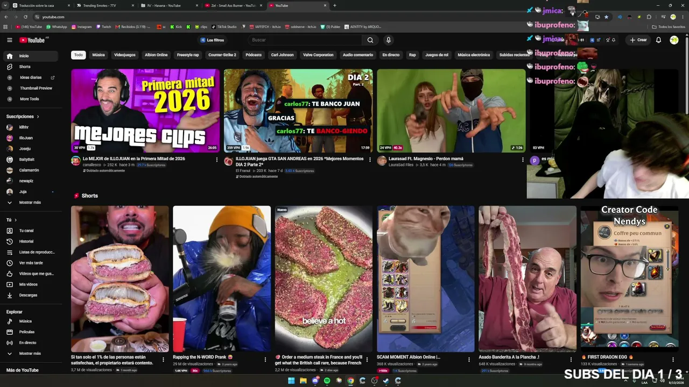Select the Videojuegos filter chip
Image resolution: width=689 pixels, height=387 pixels.
(125, 55)
